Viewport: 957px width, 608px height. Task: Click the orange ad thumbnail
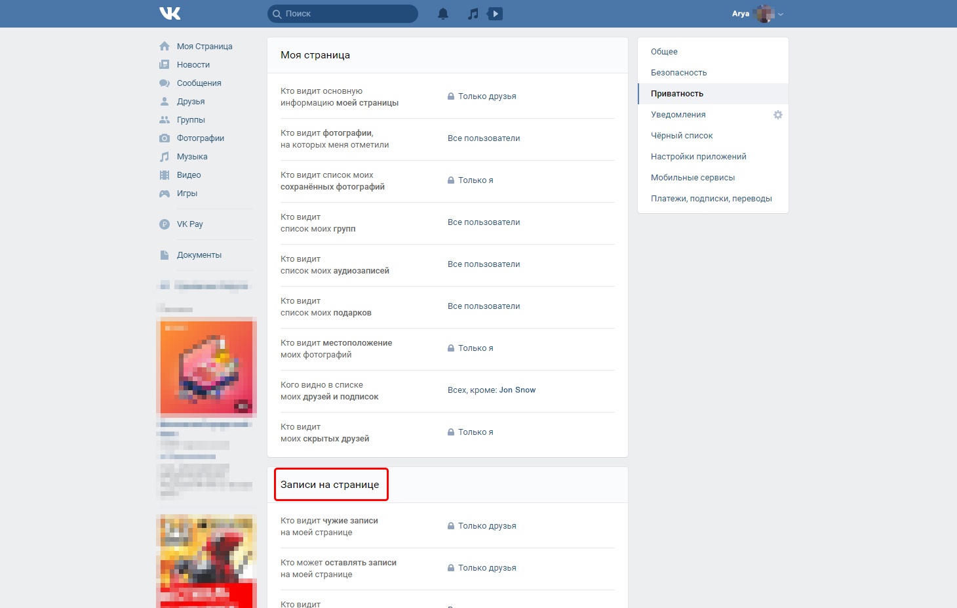206,367
